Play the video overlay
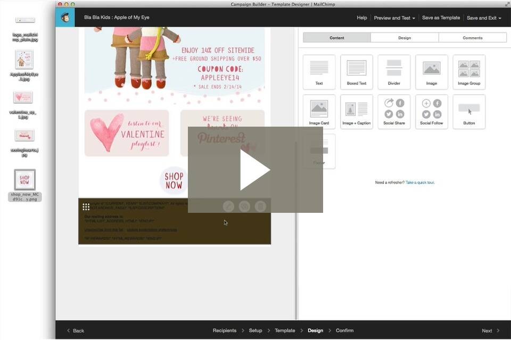The width and height of the screenshot is (511, 340). click(x=255, y=170)
